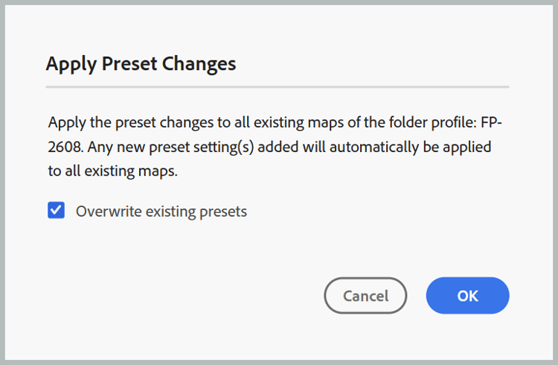Dismiss dialog using the outlined Cancel button

click(365, 296)
